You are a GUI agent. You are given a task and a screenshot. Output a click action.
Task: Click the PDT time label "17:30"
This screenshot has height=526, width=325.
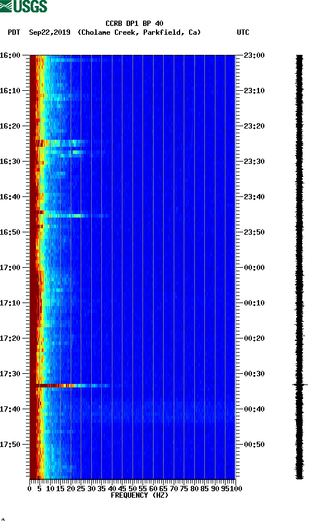(10, 374)
